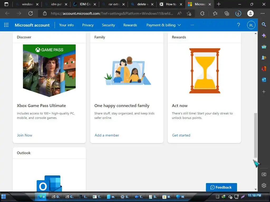
Task: Open the Help question mark icon
Action: [238, 25]
